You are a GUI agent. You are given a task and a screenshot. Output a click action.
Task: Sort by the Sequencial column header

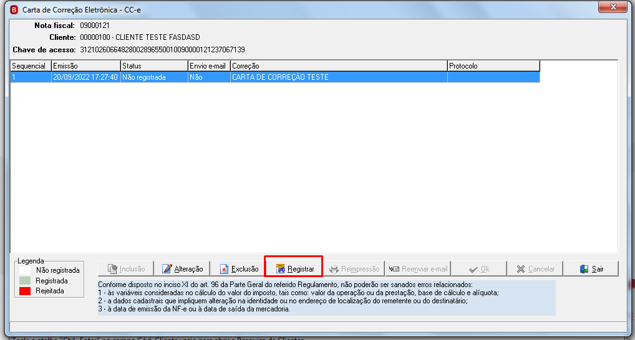[x=31, y=66]
